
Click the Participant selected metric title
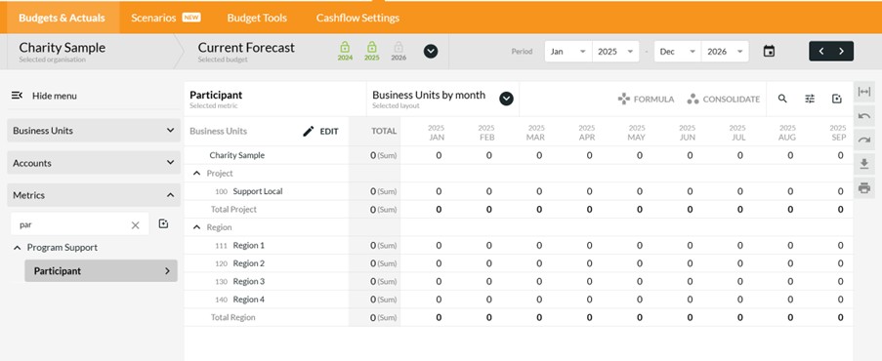pos(216,95)
